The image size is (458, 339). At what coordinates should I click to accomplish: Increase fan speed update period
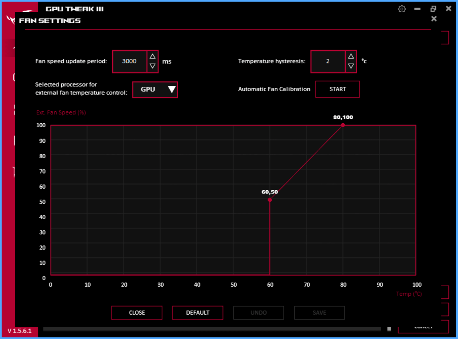pos(153,56)
